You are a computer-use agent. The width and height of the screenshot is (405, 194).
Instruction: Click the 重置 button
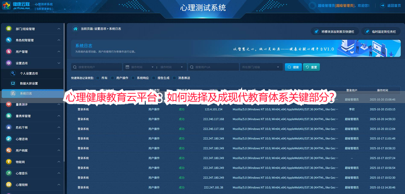point(311,67)
